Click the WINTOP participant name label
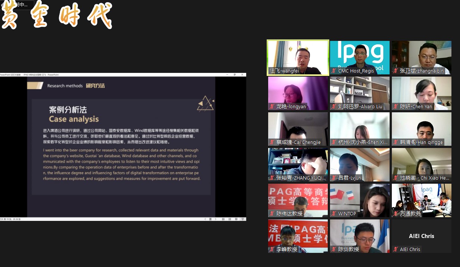Image resolution: width=460 pixels, height=267 pixels. [x=347, y=214]
